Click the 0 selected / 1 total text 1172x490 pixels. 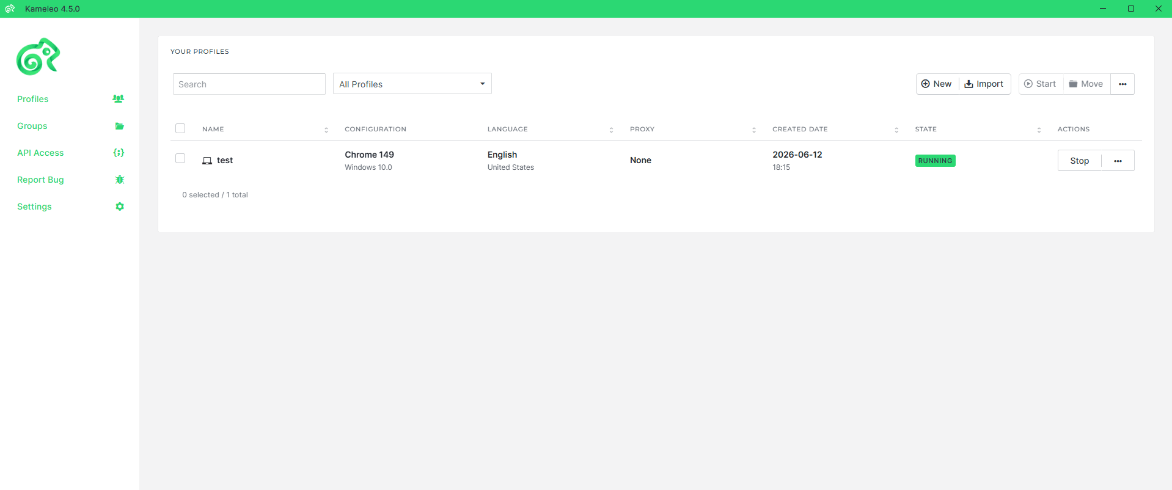(x=215, y=195)
